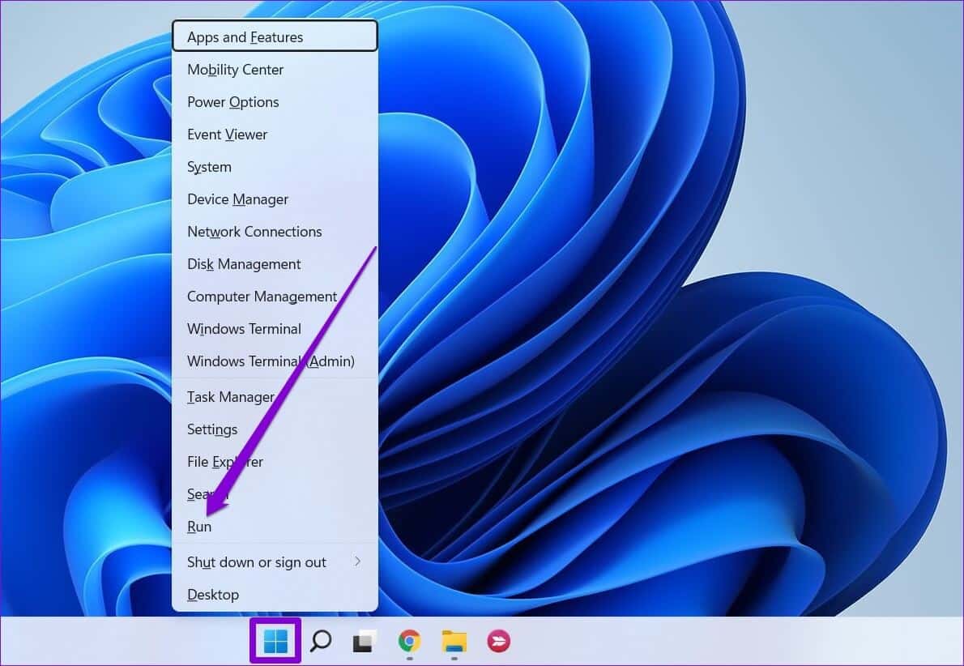
Task: Select Network Connections
Action: click(x=254, y=232)
